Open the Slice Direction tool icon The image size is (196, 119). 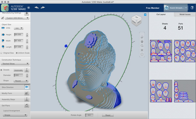pyautogui.click(x=27, y=87)
